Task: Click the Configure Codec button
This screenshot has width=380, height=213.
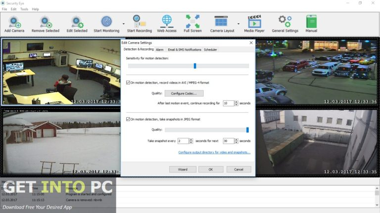Action: (x=184, y=93)
